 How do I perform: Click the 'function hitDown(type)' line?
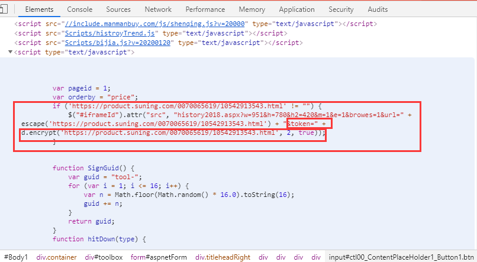click(99, 239)
